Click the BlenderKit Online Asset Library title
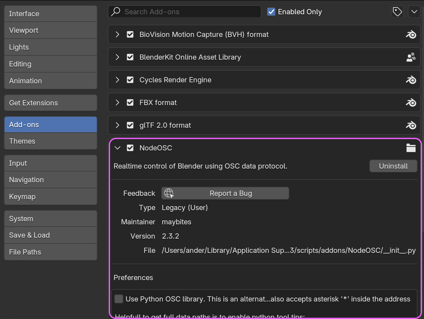Viewport: 424px width, 319px height. click(190, 57)
